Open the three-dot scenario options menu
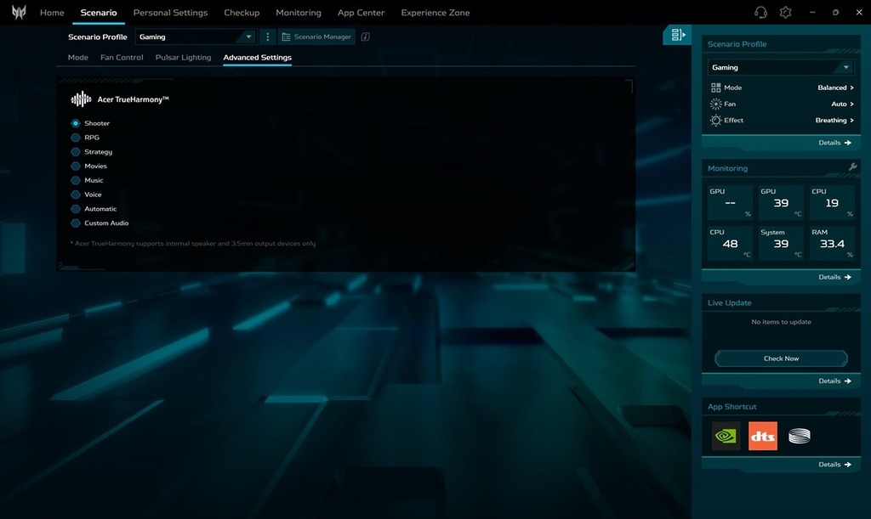 (x=268, y=37)
